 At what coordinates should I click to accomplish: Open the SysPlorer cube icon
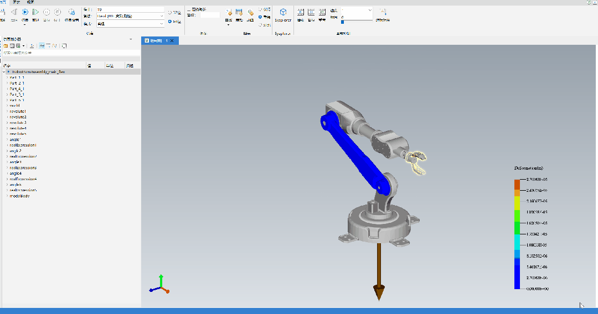click(x=283, y=13)
